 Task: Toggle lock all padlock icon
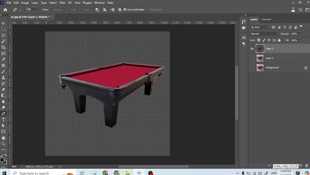(x=279, y=40)
